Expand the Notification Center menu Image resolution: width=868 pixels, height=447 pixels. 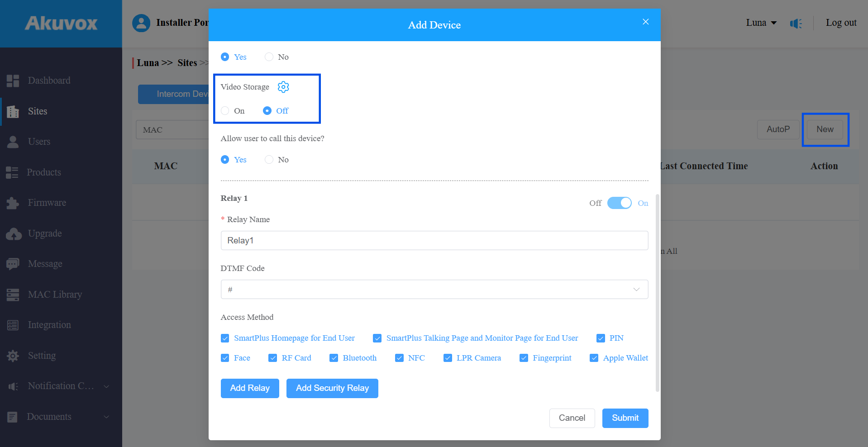(x=106, y=386)
